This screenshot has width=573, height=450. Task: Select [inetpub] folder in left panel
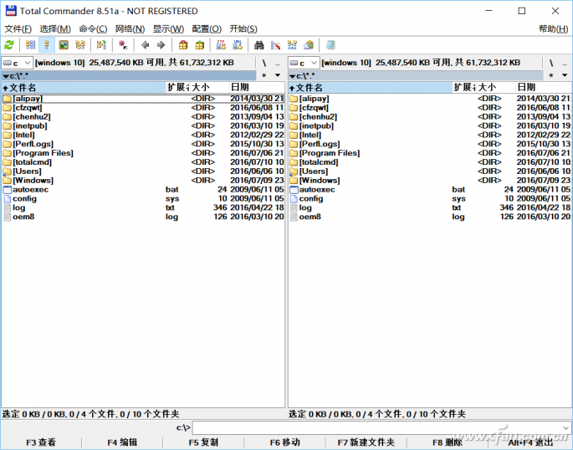143,126
